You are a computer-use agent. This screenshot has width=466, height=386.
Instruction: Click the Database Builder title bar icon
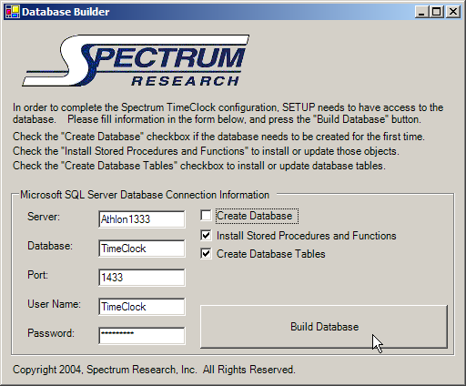pyautogui.click(x=13, y=12)
